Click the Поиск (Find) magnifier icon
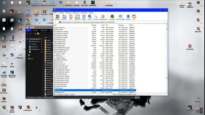This screenshot has width=205, height=115. click(90, 17)
